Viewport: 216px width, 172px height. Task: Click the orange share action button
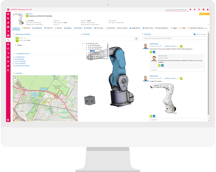coord(206,14)
